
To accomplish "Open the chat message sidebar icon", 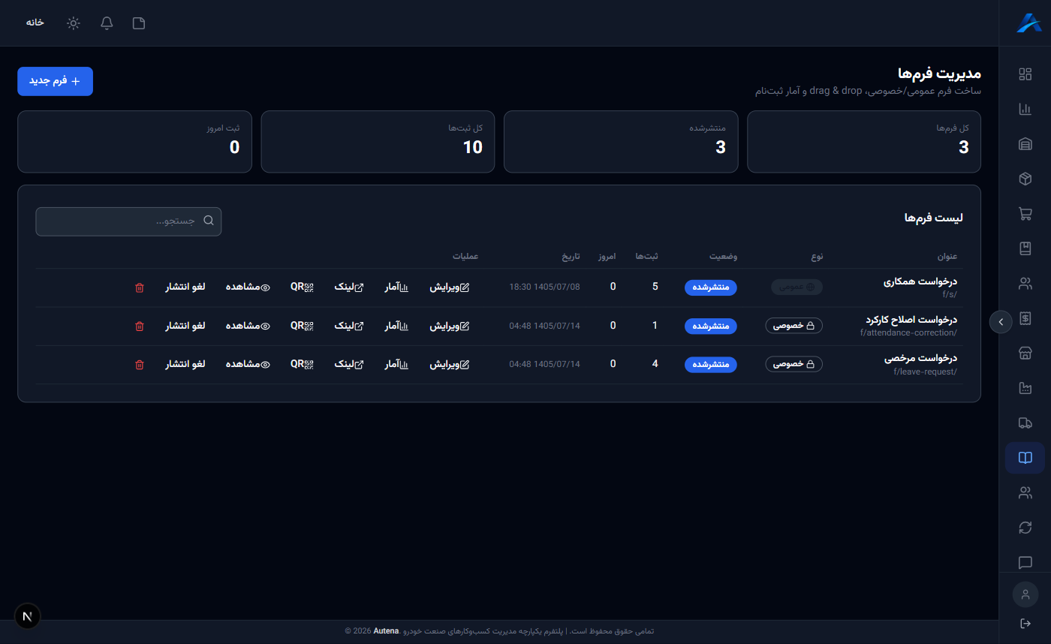I will coord(1025,562).
